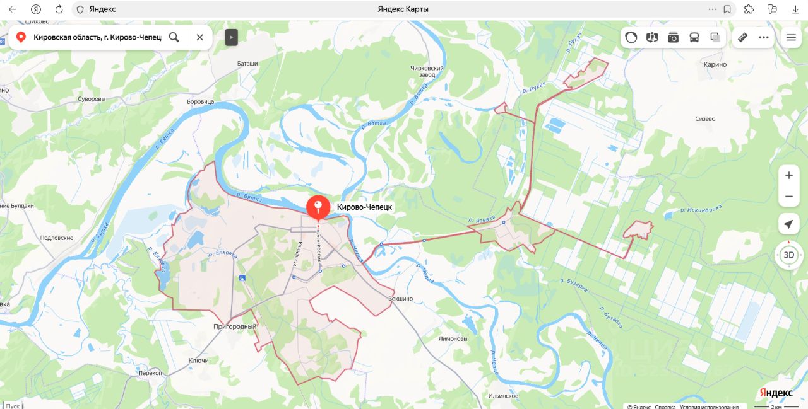Reload the page in browser
808x409 pixels.
(x=59, y=9)
